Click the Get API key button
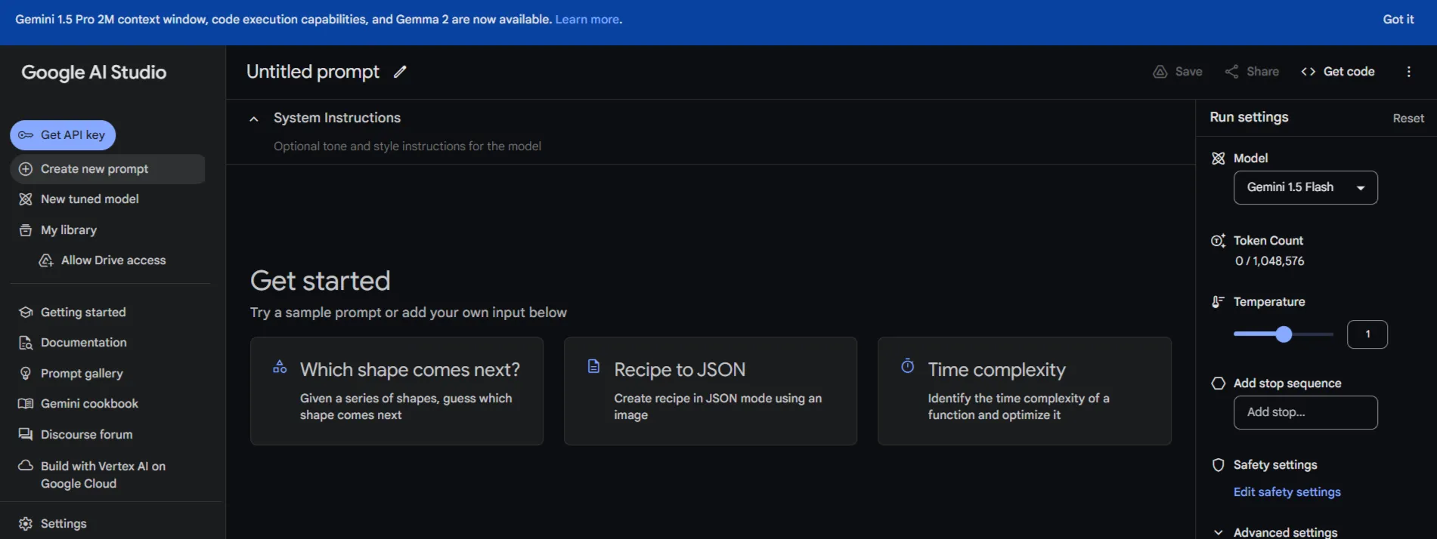The width and height of the screenshot is (1437, 539). click(63, 135)
